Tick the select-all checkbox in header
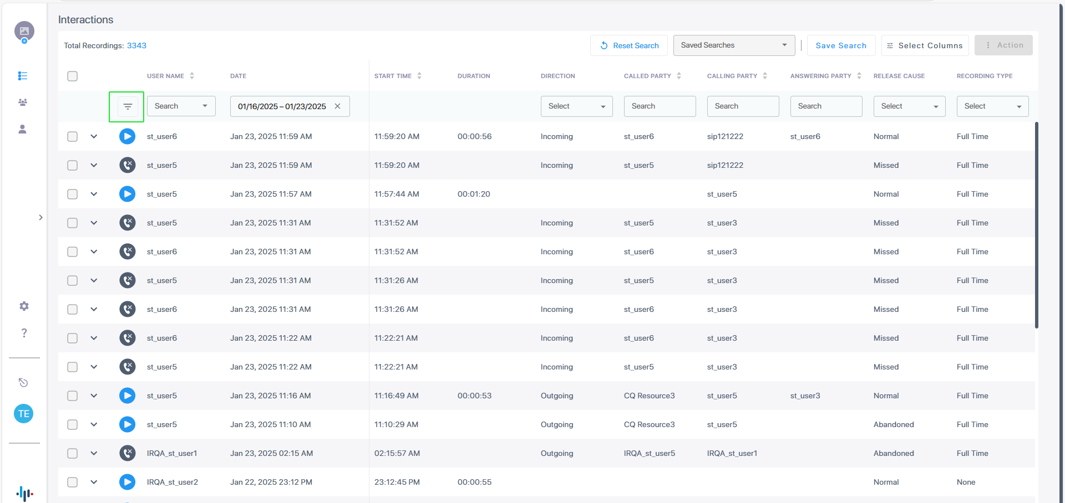 (x=73, y=76)
